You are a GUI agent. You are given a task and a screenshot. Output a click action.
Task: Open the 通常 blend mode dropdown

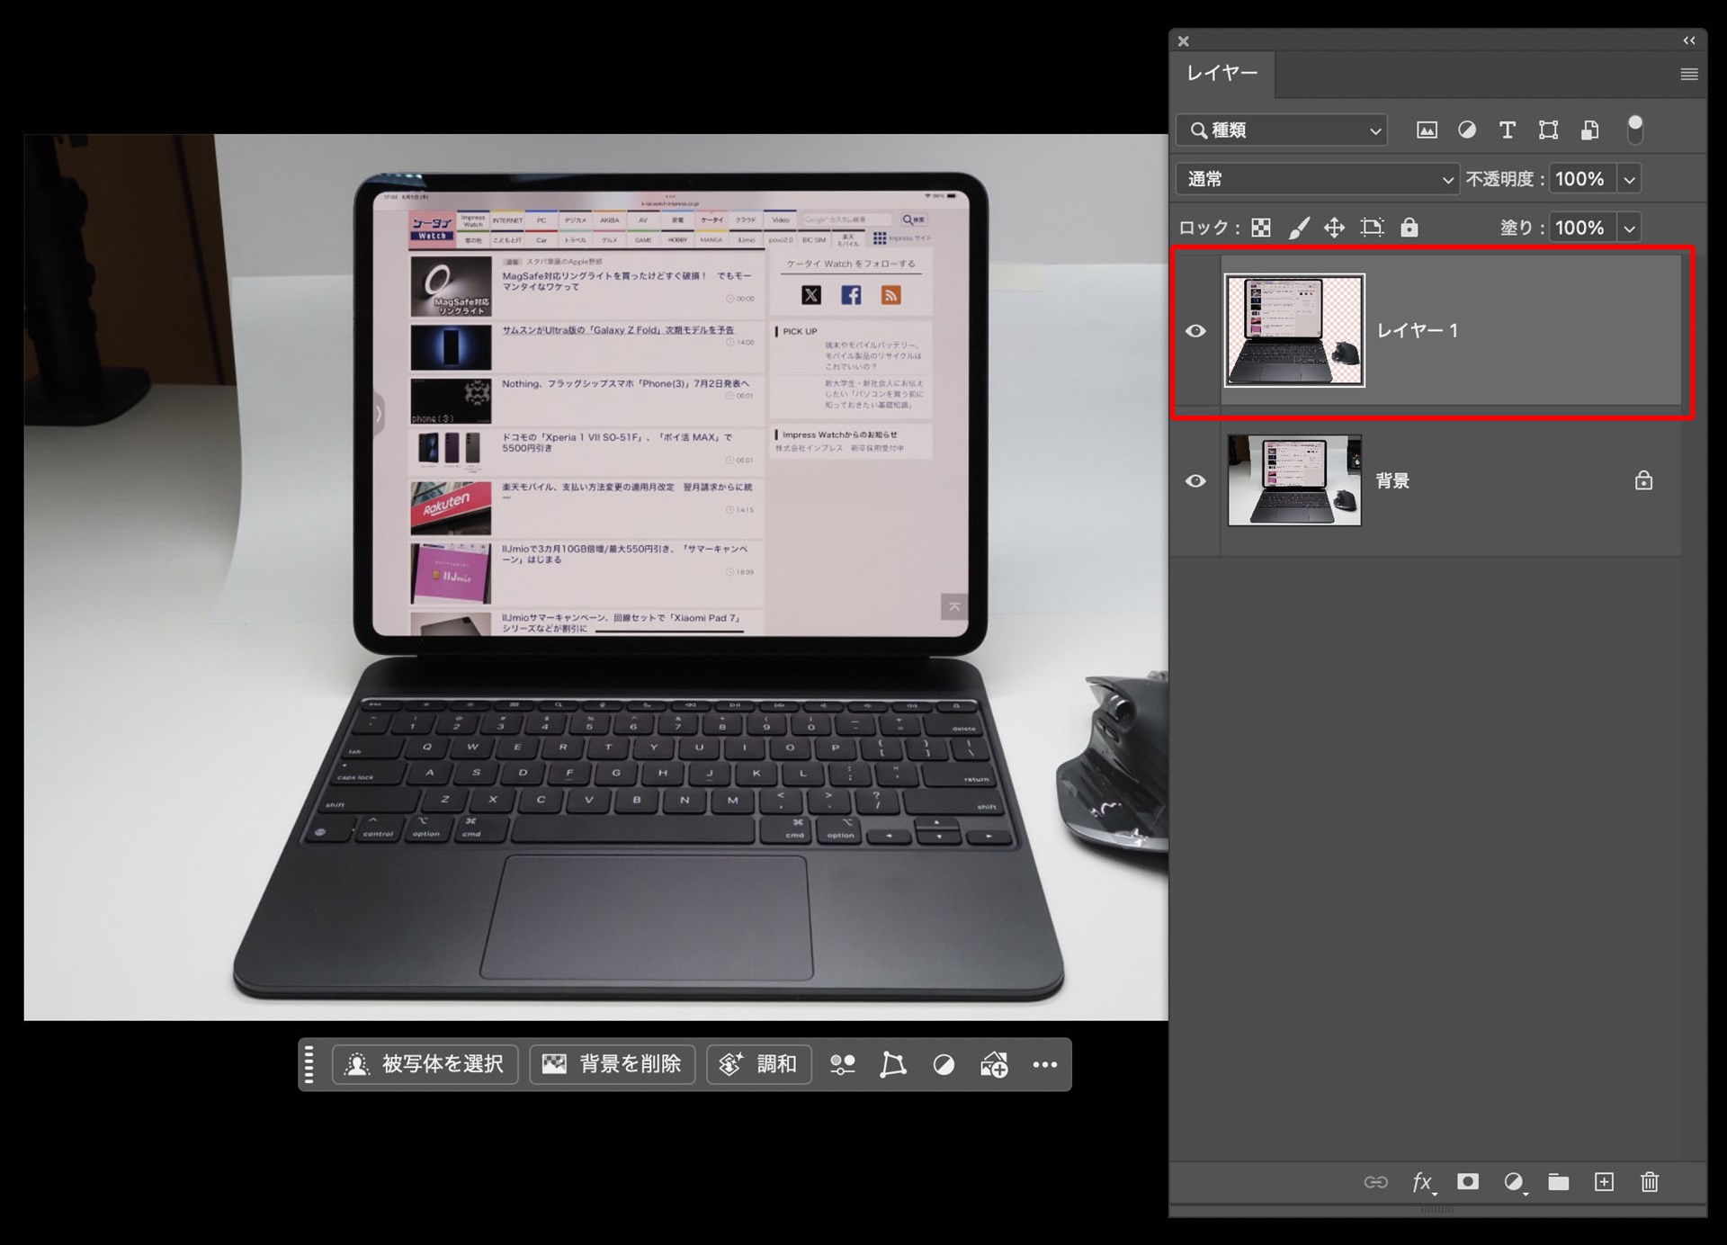click(x=1318, y=179)
